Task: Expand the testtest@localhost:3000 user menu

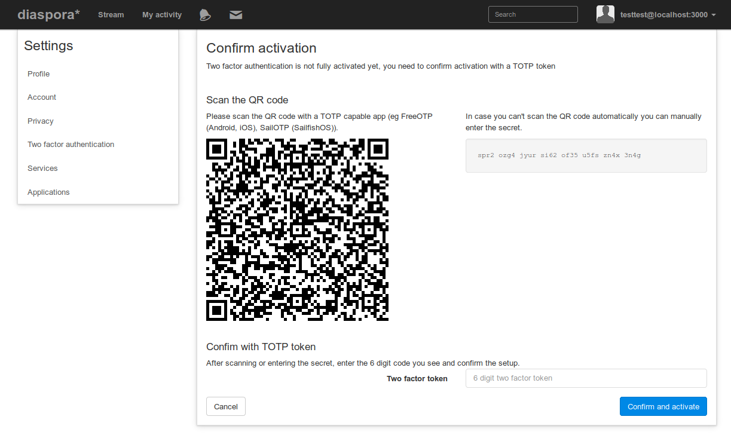Action: pos(668,15)
